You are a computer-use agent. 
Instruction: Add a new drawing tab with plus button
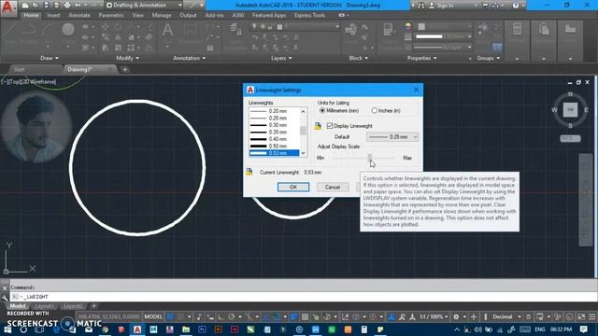click(x=124, y=69)
